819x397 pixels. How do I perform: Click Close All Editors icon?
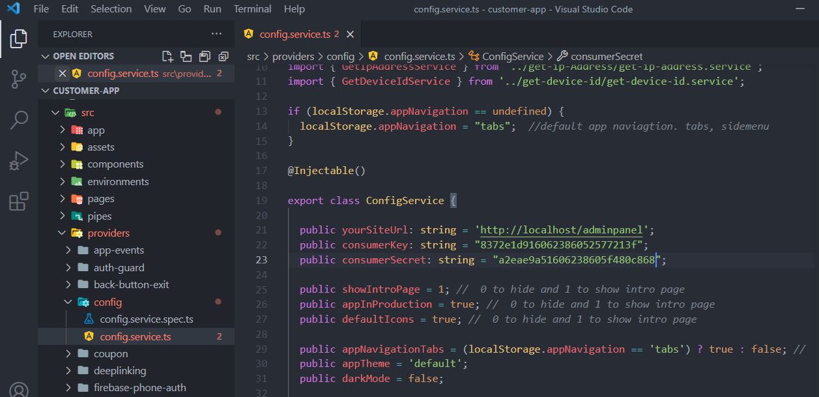click(x=223, y=56)
